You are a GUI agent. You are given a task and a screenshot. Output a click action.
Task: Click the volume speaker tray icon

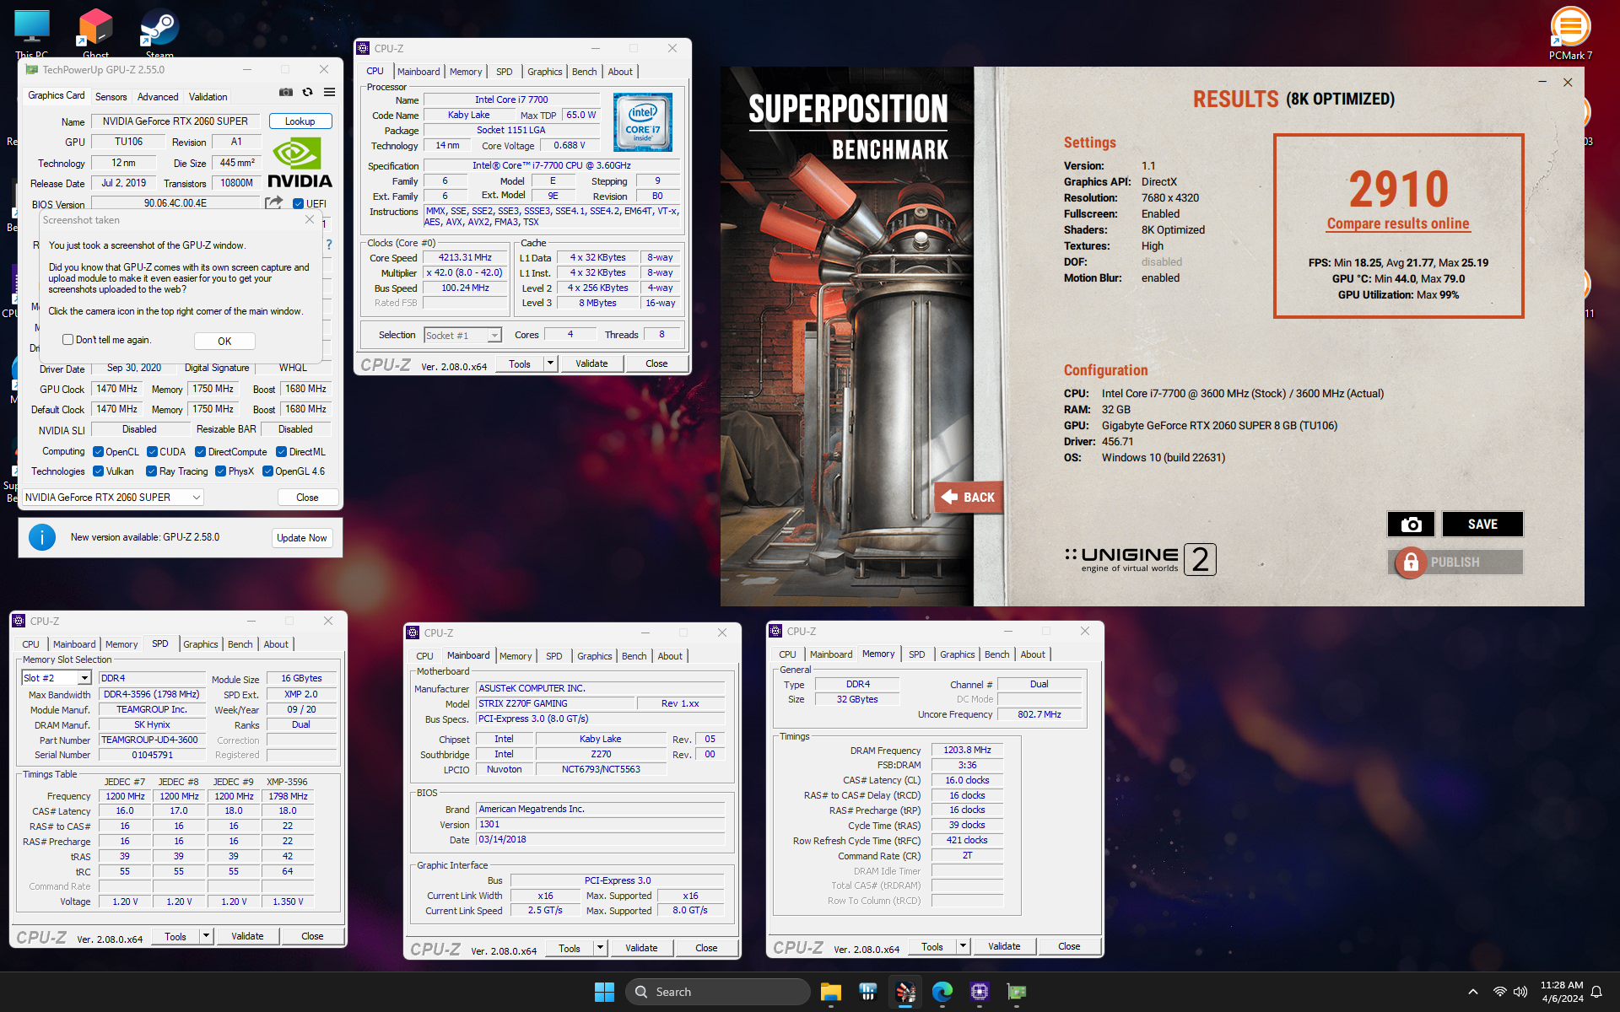pyautogui.click(x=1520, y=992)
